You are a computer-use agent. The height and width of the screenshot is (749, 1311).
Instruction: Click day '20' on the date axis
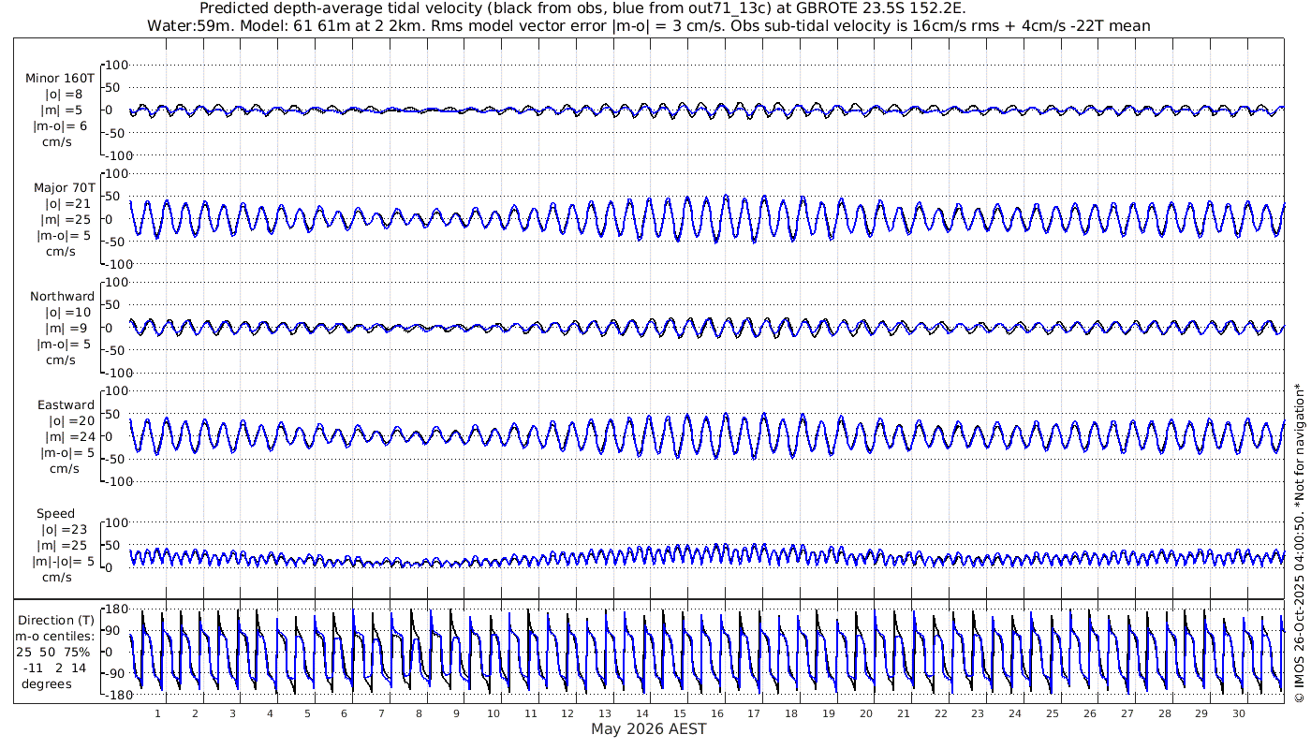click(x=865, y=713)
